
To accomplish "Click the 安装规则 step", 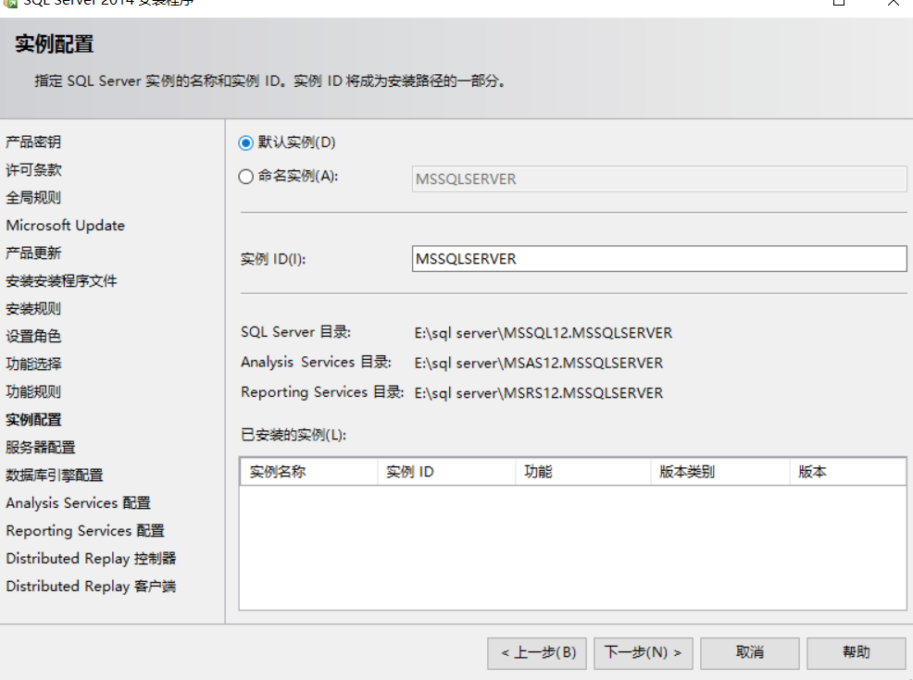I will pyautogui.click(x=33, y=309).
